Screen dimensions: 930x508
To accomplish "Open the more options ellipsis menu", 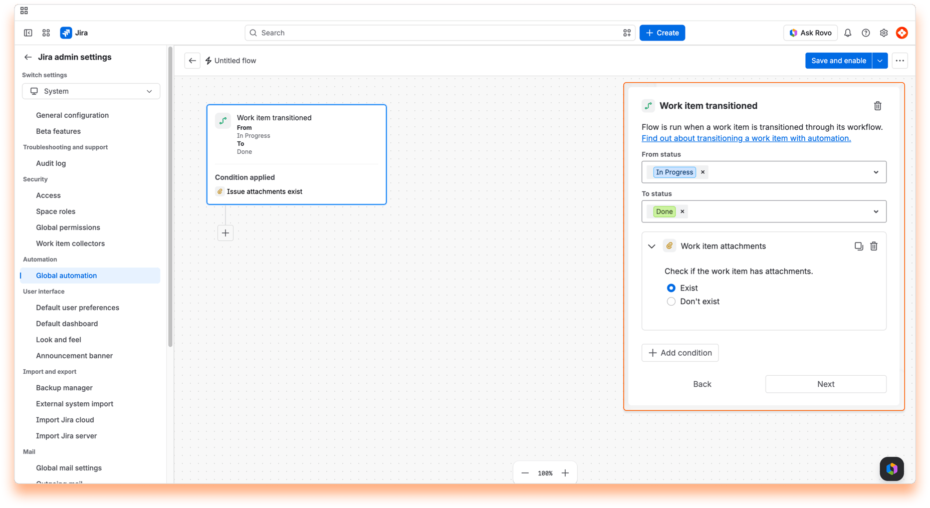I will pyautogui.click(x=900, y=61).
